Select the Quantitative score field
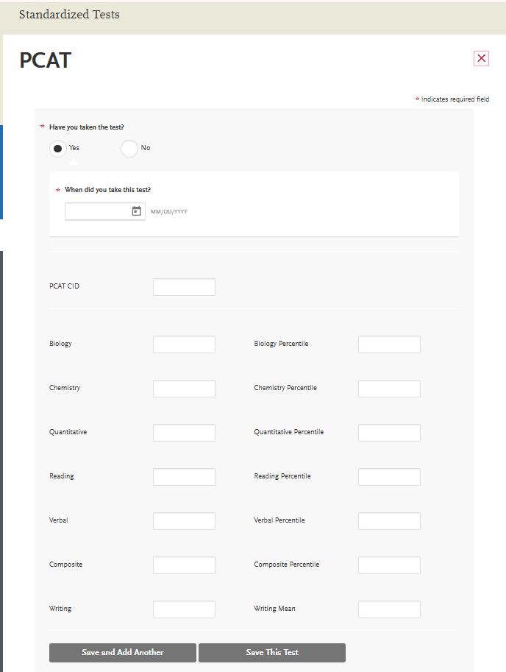Viewport: 506px width, 672px height. point(184,432)
